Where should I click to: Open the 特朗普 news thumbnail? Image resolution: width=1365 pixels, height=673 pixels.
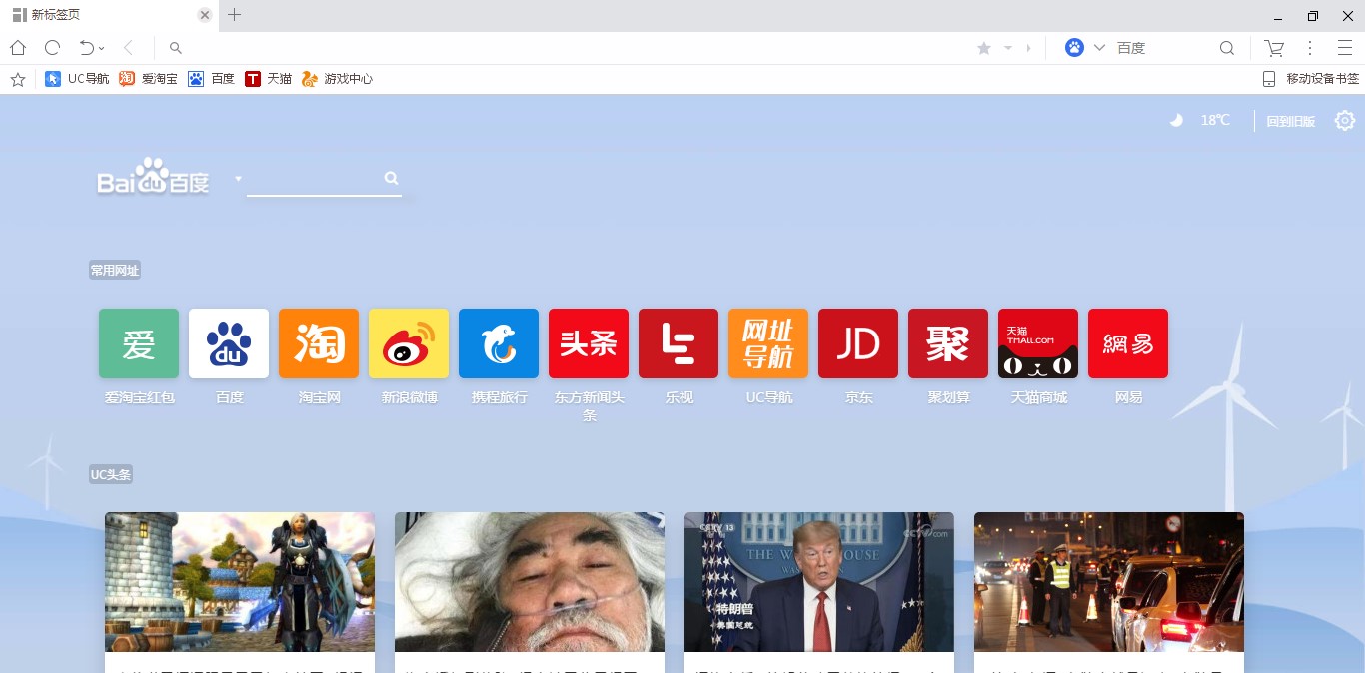[x=819, y=582]
